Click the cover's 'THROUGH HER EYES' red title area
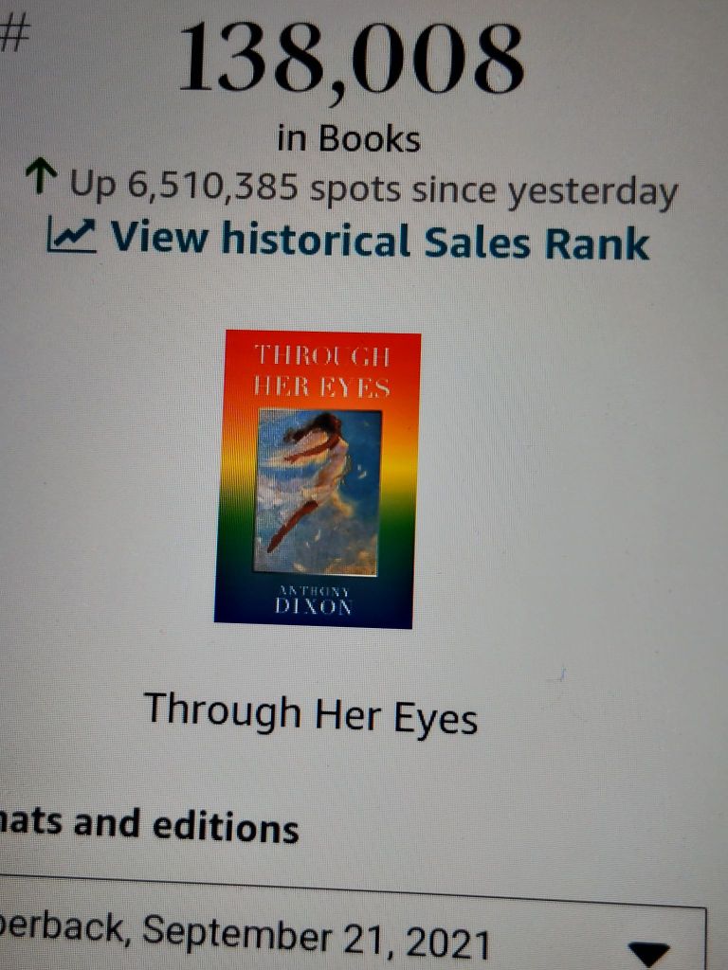This screenshot has width=728, height=970. click(x=322, y=371)
